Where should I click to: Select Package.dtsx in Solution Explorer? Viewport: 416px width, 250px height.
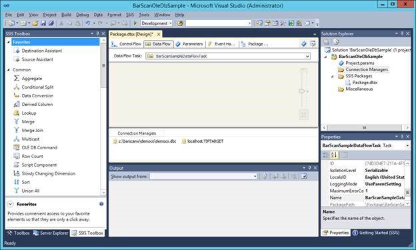(x=365, y=83)
